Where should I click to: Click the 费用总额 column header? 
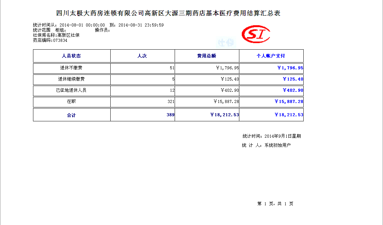point(207,56)
